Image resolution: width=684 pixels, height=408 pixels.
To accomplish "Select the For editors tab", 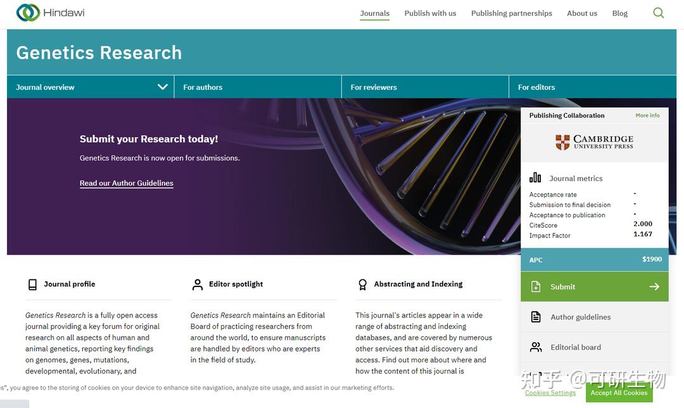I will pos(536,86).
